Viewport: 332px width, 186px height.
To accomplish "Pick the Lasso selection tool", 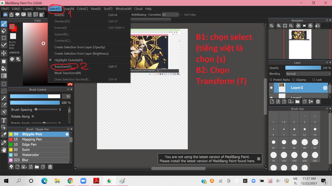I will (x=4, y=91).
